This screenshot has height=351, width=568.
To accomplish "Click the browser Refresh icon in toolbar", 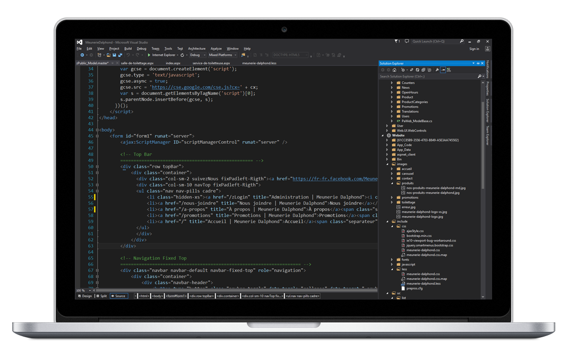I will (x=182, y=55).
